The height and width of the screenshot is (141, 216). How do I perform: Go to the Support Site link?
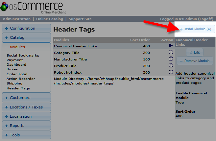[x=80, y=19]
